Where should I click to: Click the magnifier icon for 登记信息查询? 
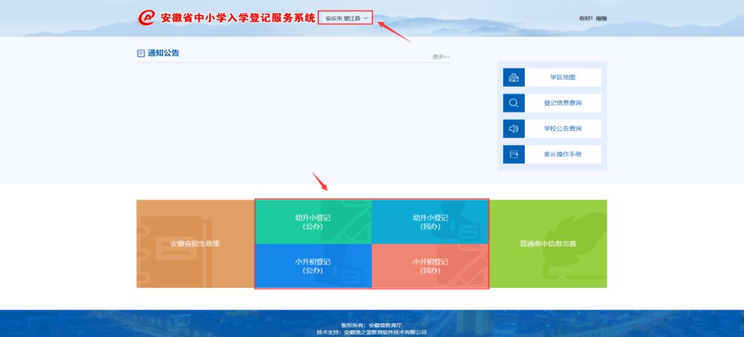514,103
